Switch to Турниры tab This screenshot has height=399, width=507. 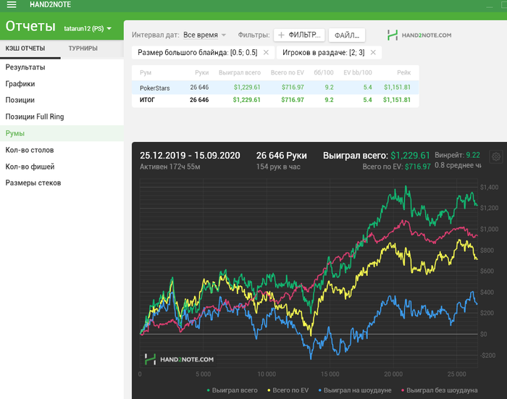83,49
